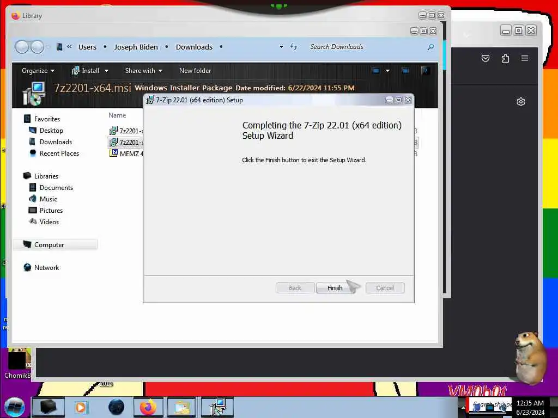Open the black folder taskbar icon

(48, 407)
